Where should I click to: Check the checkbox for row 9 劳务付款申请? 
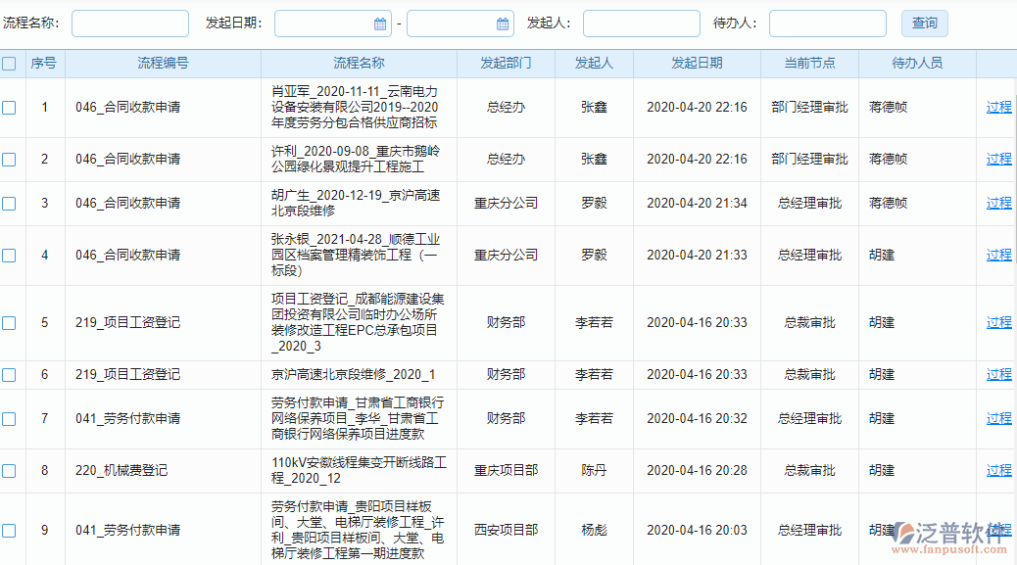[10, 530]
